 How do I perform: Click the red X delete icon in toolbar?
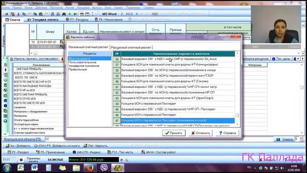7,14
